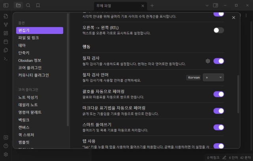This screenshot has width=253, height=161.
Task: Toggle 스마트 들여쓰기 switch
Action: [219, 127]
